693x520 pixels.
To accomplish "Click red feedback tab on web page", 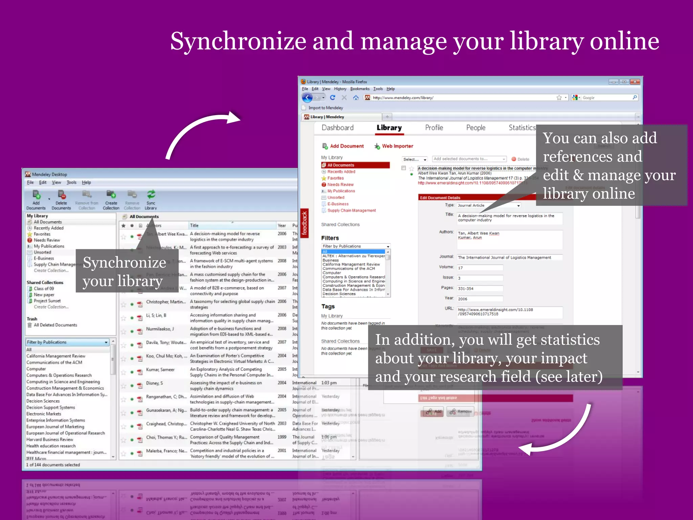I will (305, 223).
